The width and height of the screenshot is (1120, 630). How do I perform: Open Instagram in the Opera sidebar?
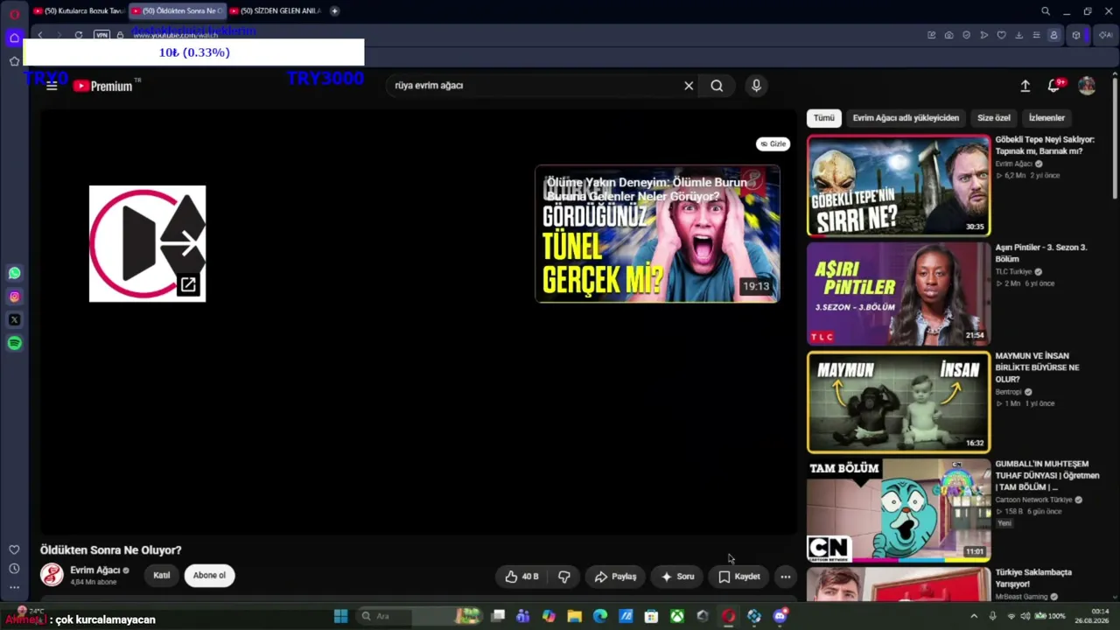click(14, 297)
